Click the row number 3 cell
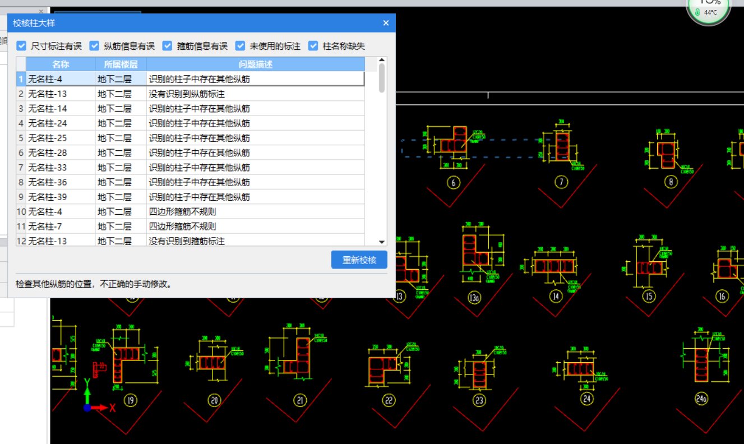The width and height of the screenshot is (744, 444). 21,108
